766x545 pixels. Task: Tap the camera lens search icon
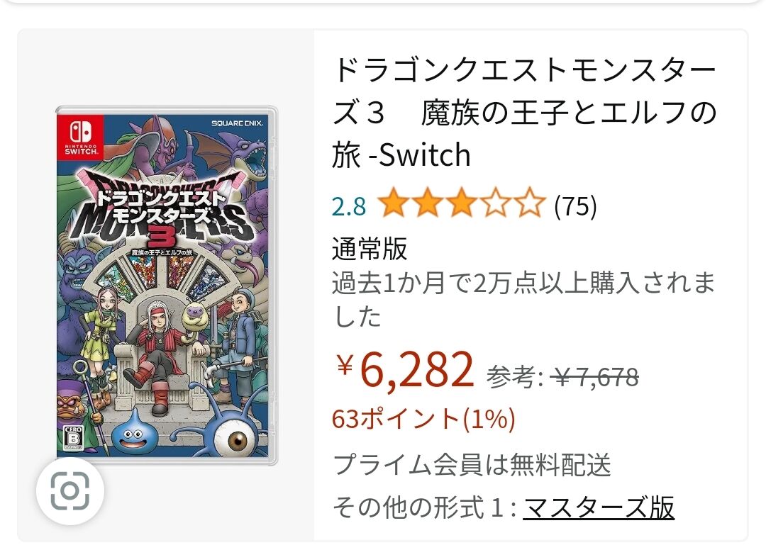70,491
